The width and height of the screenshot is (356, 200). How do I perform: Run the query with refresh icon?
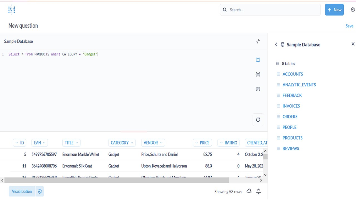pos(258,120)
